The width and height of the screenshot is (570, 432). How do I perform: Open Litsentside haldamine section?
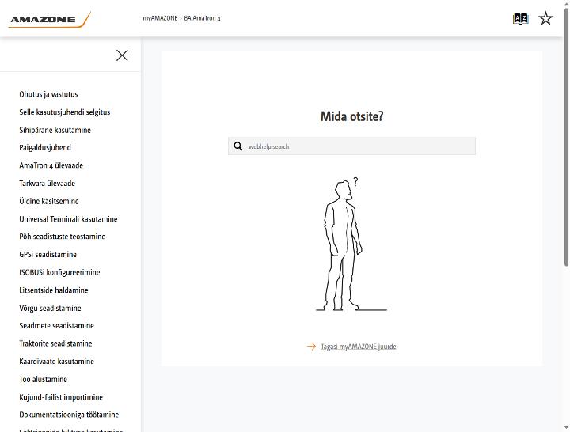pyautogui.click(x=54, y=290)
